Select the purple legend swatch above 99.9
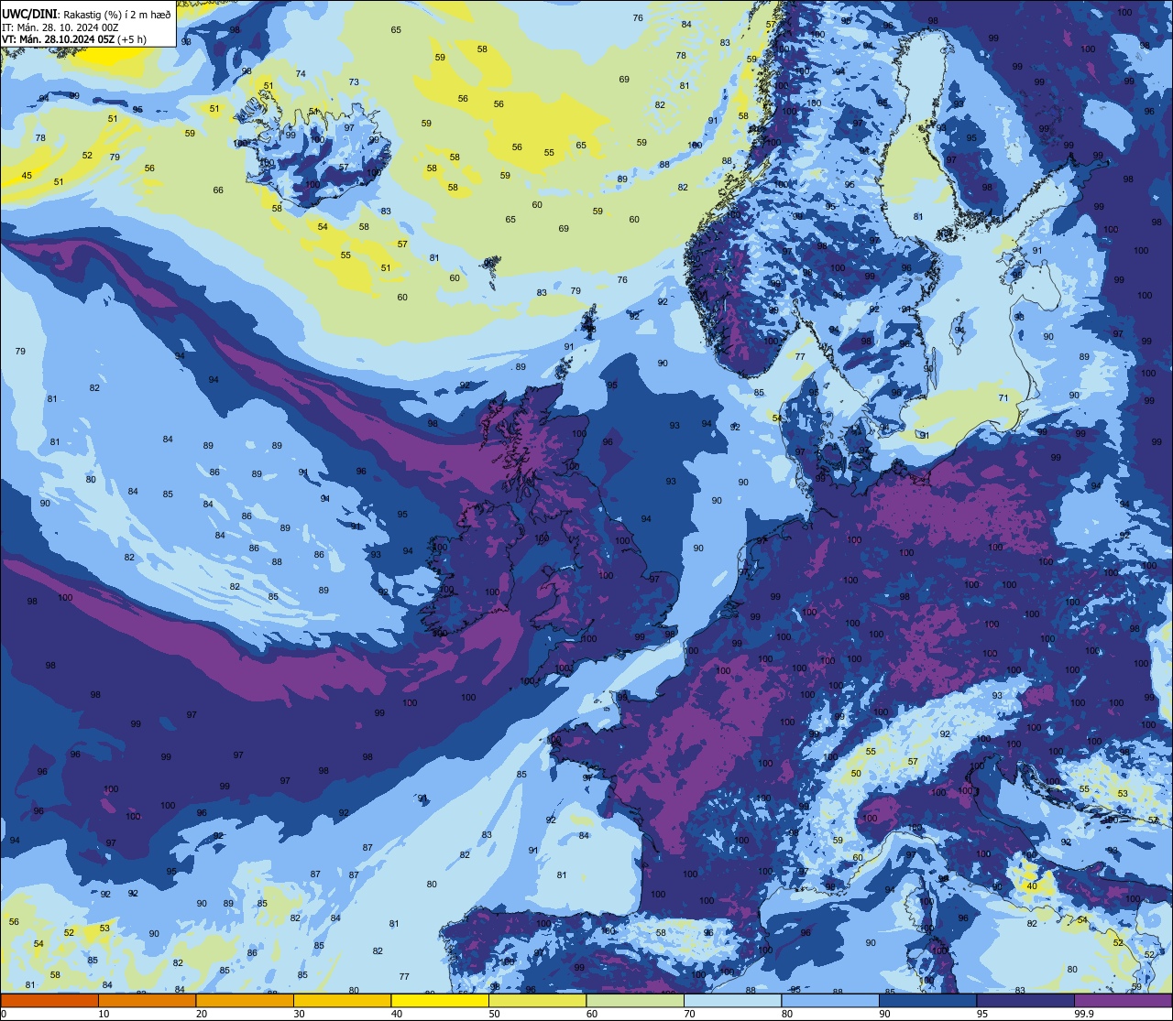Viewport: 1173px width, 1021px height. 1123,1000
